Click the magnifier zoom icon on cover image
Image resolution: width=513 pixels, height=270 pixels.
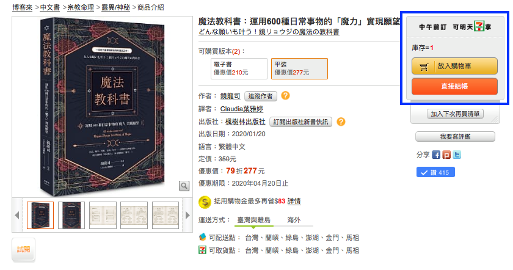tap(184, 186)
